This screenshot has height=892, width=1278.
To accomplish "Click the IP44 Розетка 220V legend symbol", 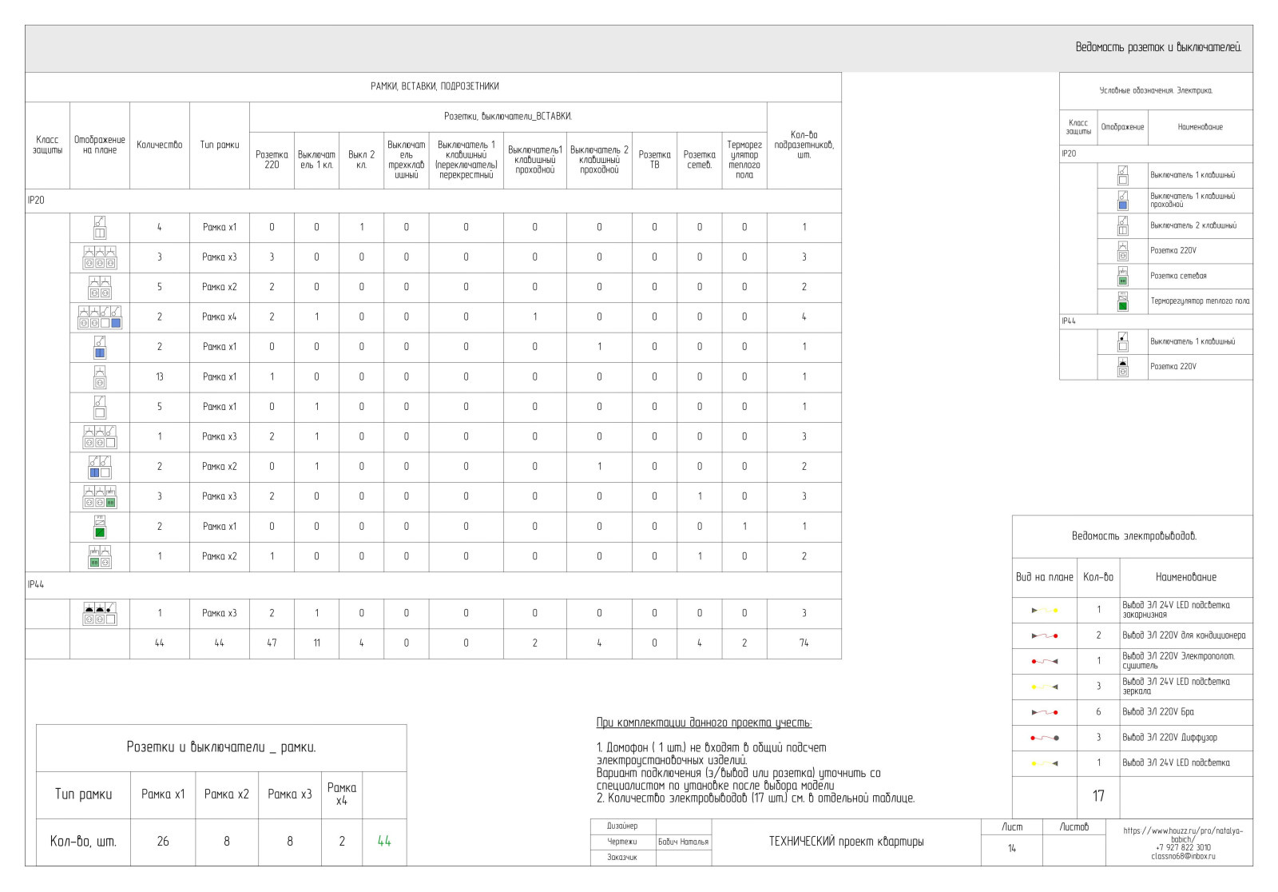I will pos(1122,366).
